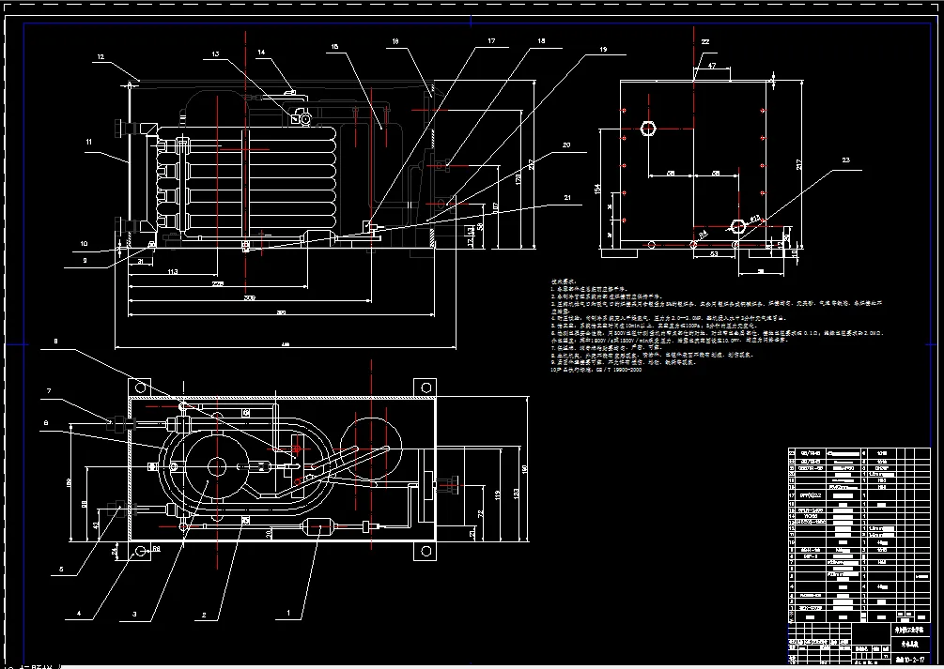
Task: Select part balloon number 2
Action: tap(204, 615)
